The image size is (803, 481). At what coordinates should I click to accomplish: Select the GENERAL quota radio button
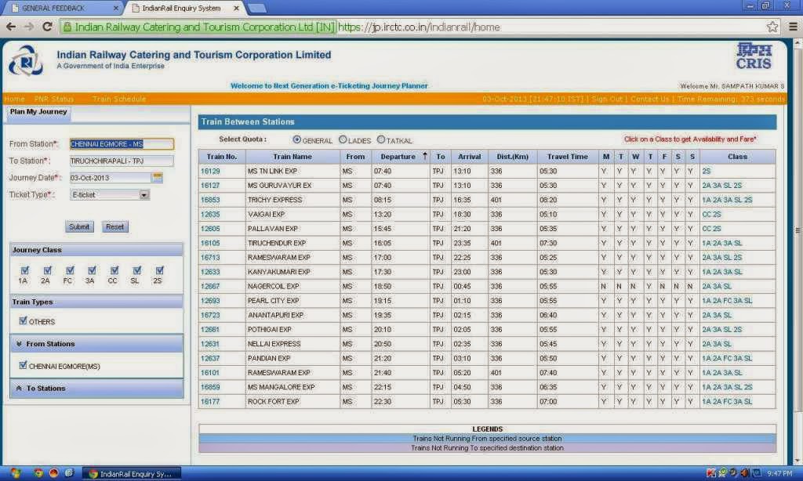click(x=297, y=139)
